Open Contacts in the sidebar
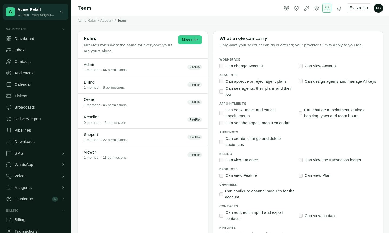 click(36, 62)
